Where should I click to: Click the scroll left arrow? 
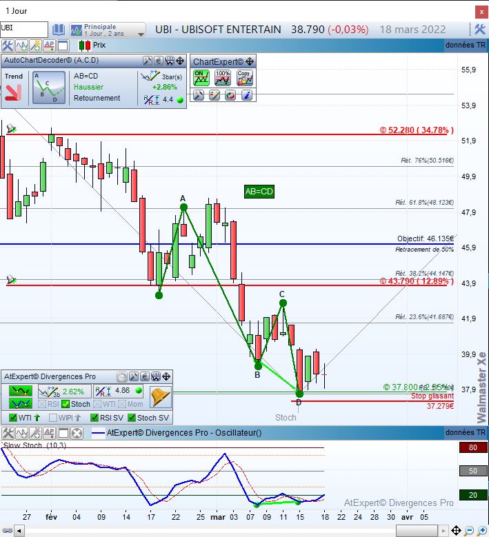19,531
